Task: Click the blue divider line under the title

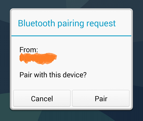Action: (71, 36)
